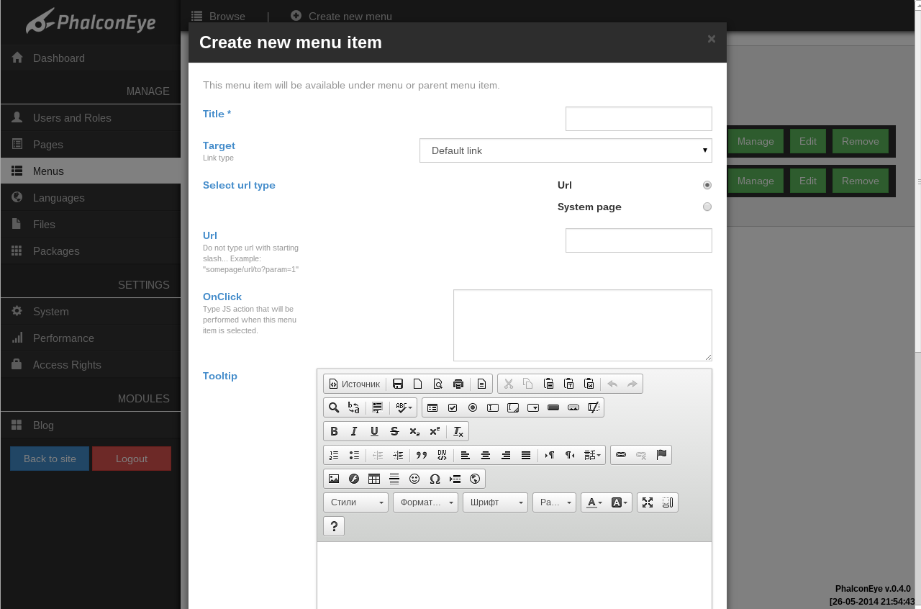Toggle Show Blocks in the editor
The height and width of the screenshot is (609, 921).
tap(668, 502)
